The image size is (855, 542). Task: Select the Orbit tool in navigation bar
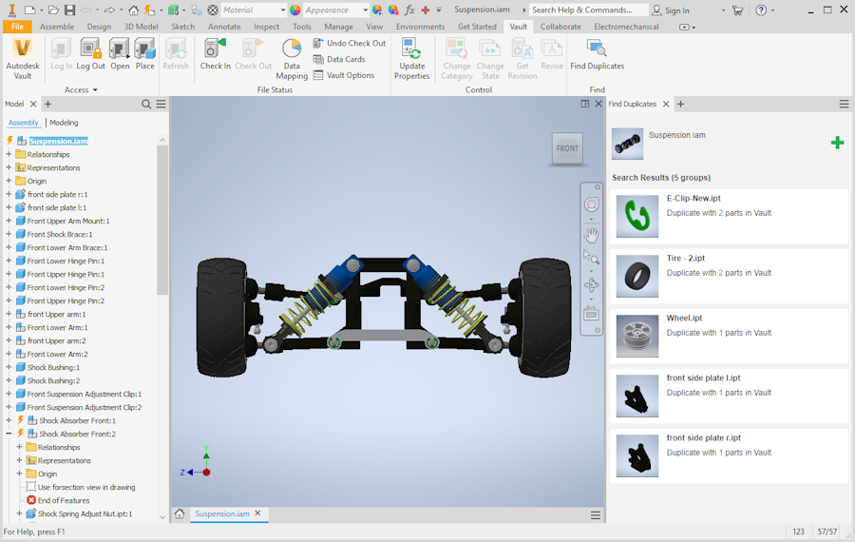pyautogui.click(x=592, y=285)
